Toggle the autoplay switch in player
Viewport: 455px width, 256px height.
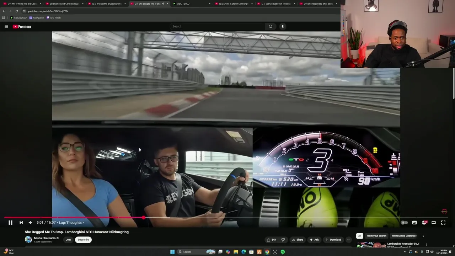405,223
